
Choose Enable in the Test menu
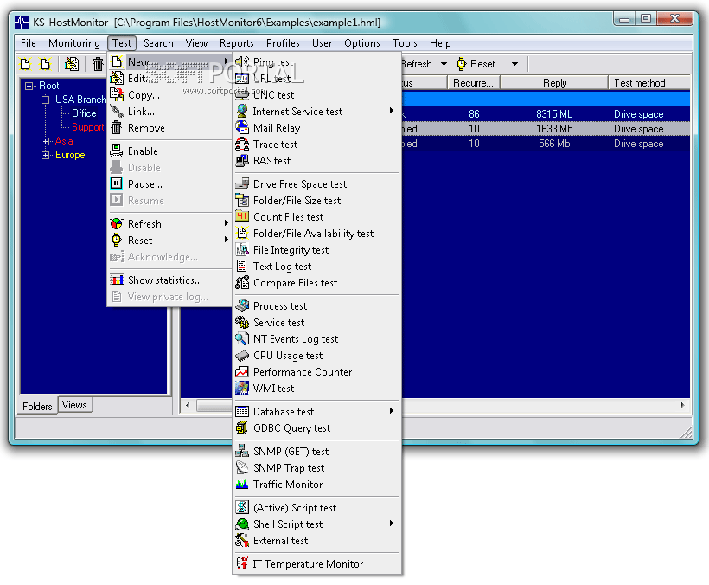tap(169, 151)
